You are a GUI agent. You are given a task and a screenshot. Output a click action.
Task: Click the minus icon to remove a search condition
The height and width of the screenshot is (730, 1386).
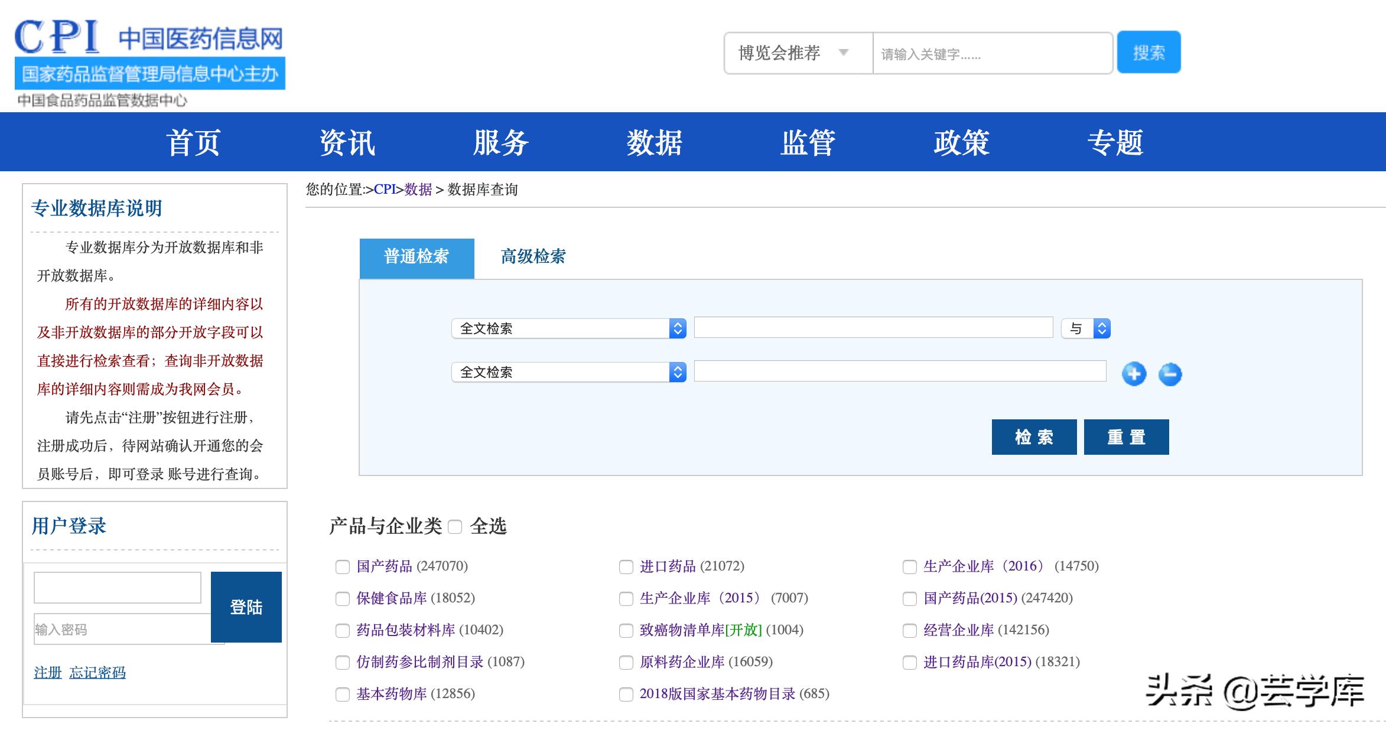[x=1170, y=374]
